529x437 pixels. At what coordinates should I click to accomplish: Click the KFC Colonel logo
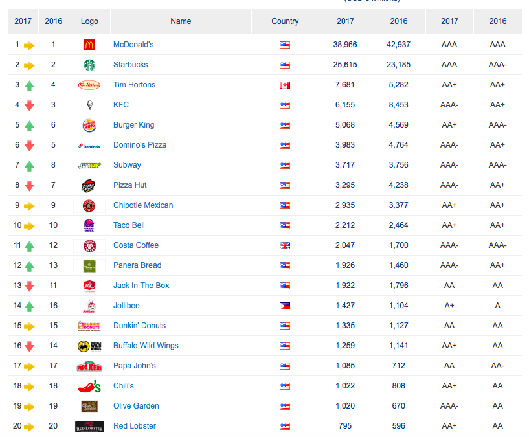point(89,105)
